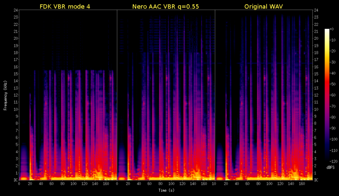
Task: Click the 24 tick on the left frequency axis
Action: pos(15,10)
